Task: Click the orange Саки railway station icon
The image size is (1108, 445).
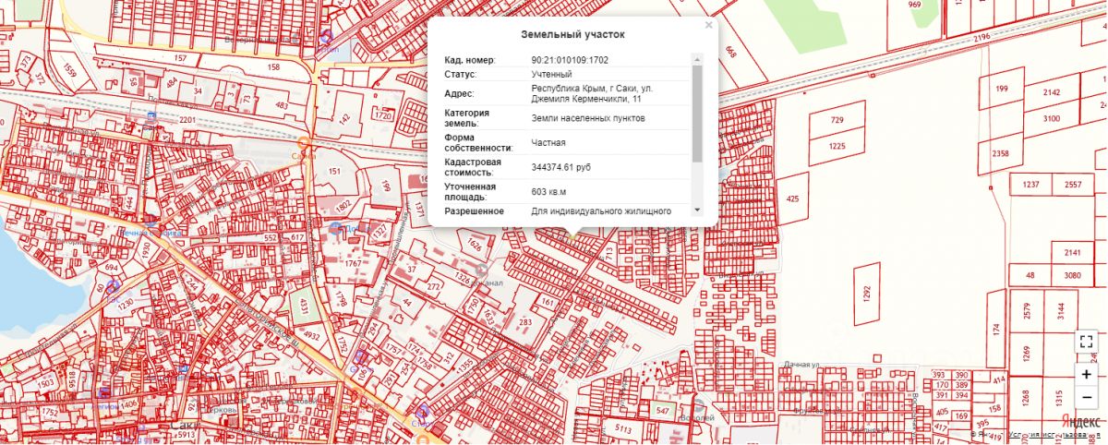Action: pyautogui.click(x=304, y=142)
